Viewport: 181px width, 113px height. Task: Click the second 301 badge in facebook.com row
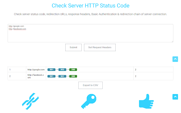[62, 76]
